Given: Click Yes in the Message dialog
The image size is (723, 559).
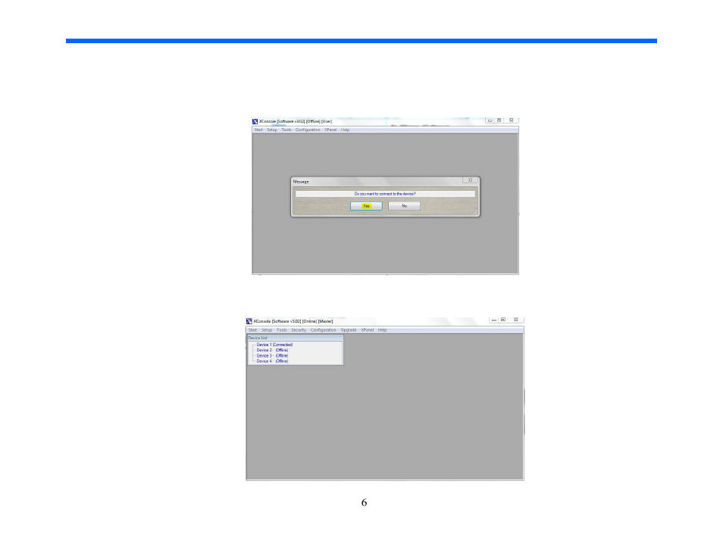Looking at the screenshot, I should click(x=366, y=206).
